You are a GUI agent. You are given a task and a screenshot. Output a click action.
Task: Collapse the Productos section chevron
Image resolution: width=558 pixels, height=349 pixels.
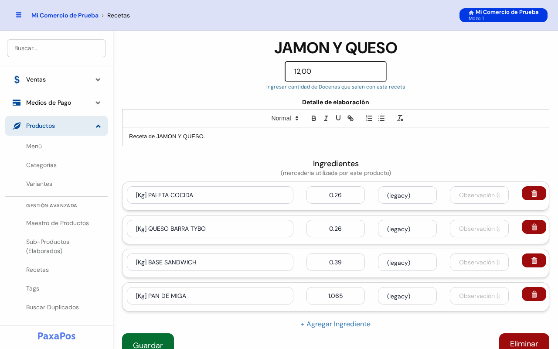click(x=98, y=126)
